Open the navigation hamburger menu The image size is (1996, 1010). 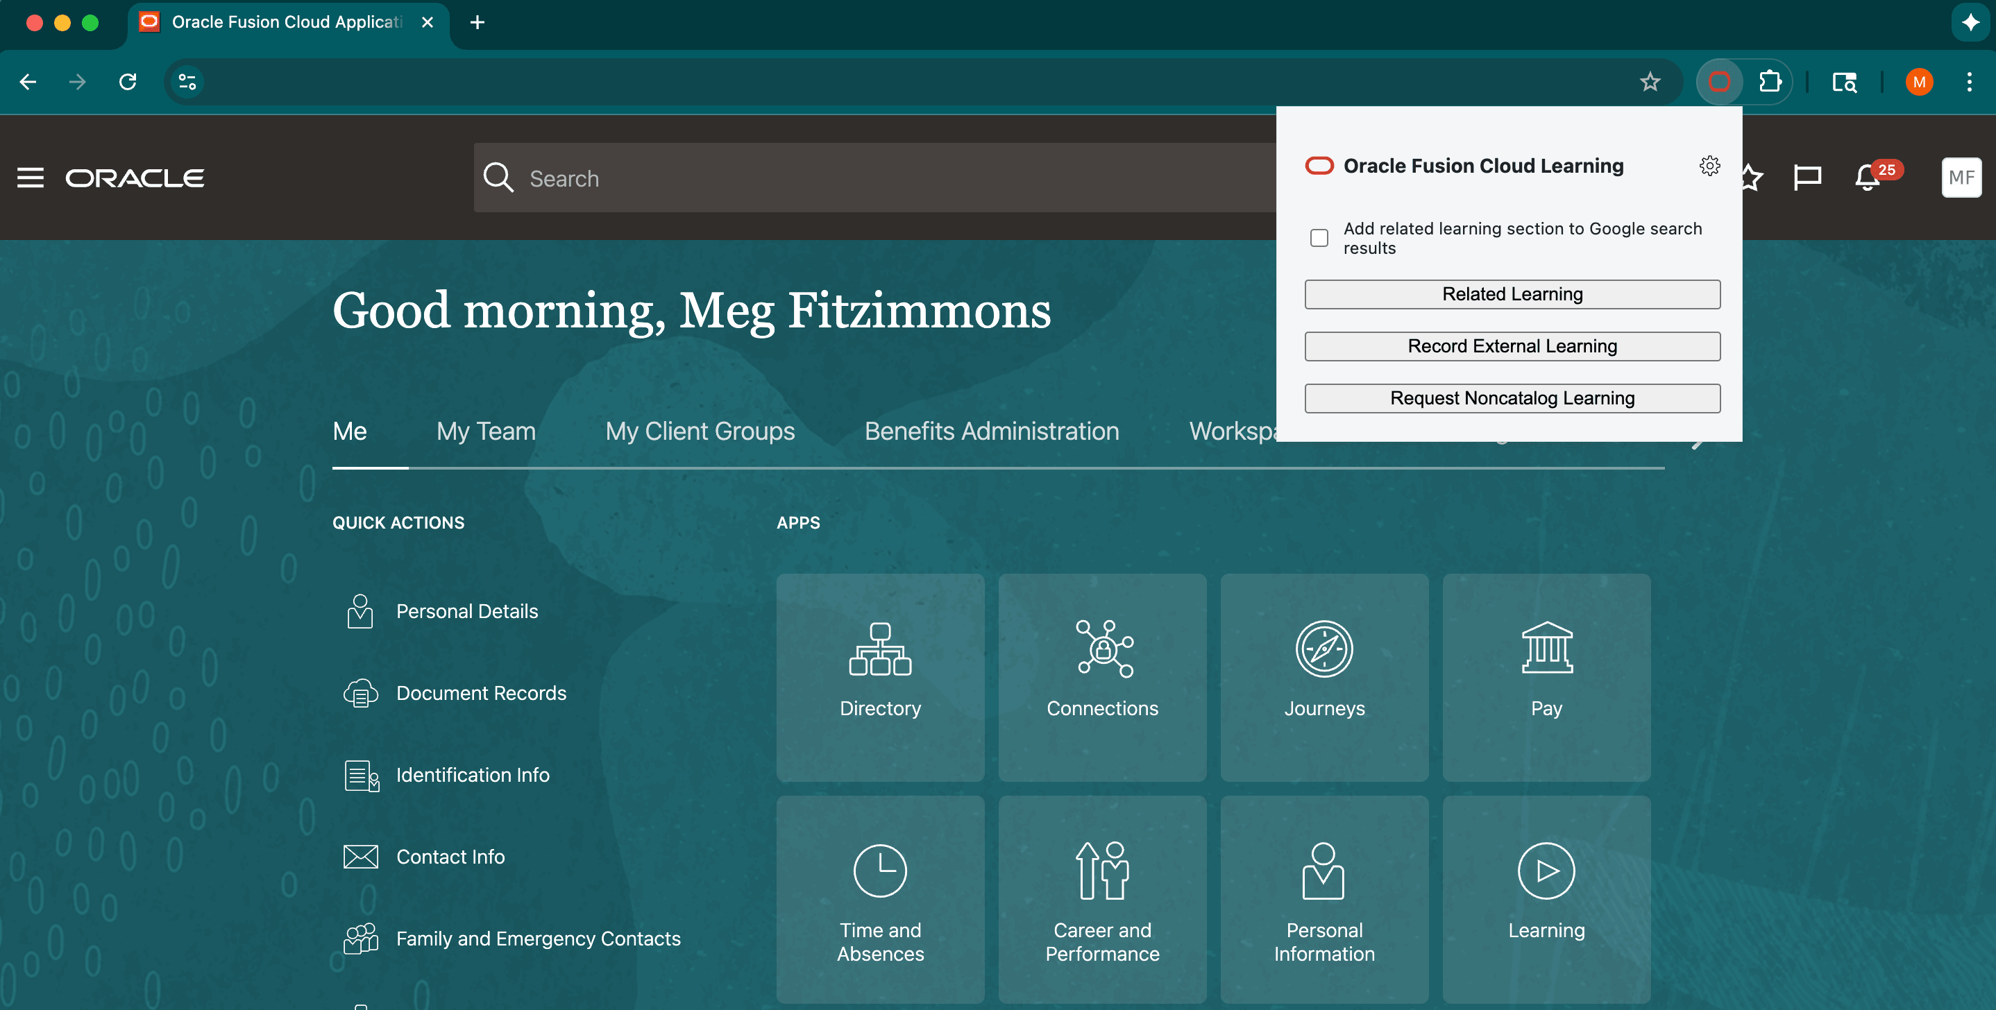pos(31,178)
